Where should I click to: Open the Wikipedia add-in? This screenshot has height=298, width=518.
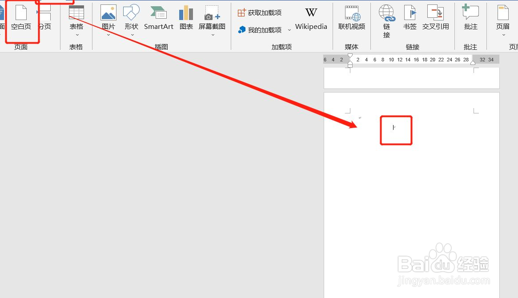(x=311, y=19)
